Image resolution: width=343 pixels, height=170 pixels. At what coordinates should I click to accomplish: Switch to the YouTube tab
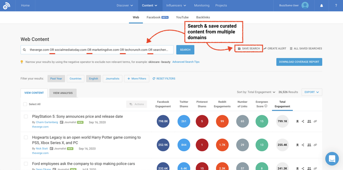182,17
